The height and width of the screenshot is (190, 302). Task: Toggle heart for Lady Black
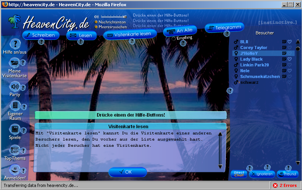click(x=290, y=59)
